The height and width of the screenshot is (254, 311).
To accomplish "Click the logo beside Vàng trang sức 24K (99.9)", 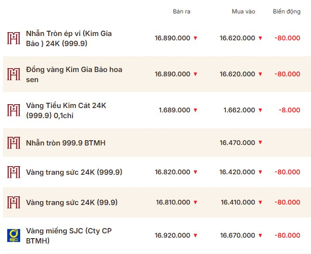I will tap(13, 203).
